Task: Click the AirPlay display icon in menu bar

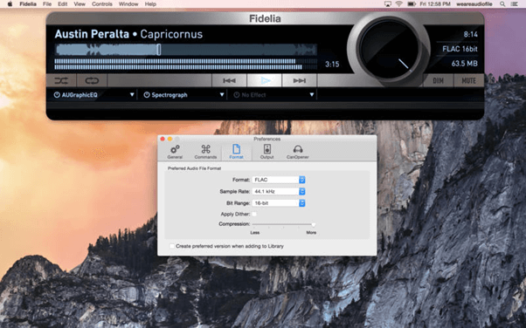Action: [x=388, y=4]
